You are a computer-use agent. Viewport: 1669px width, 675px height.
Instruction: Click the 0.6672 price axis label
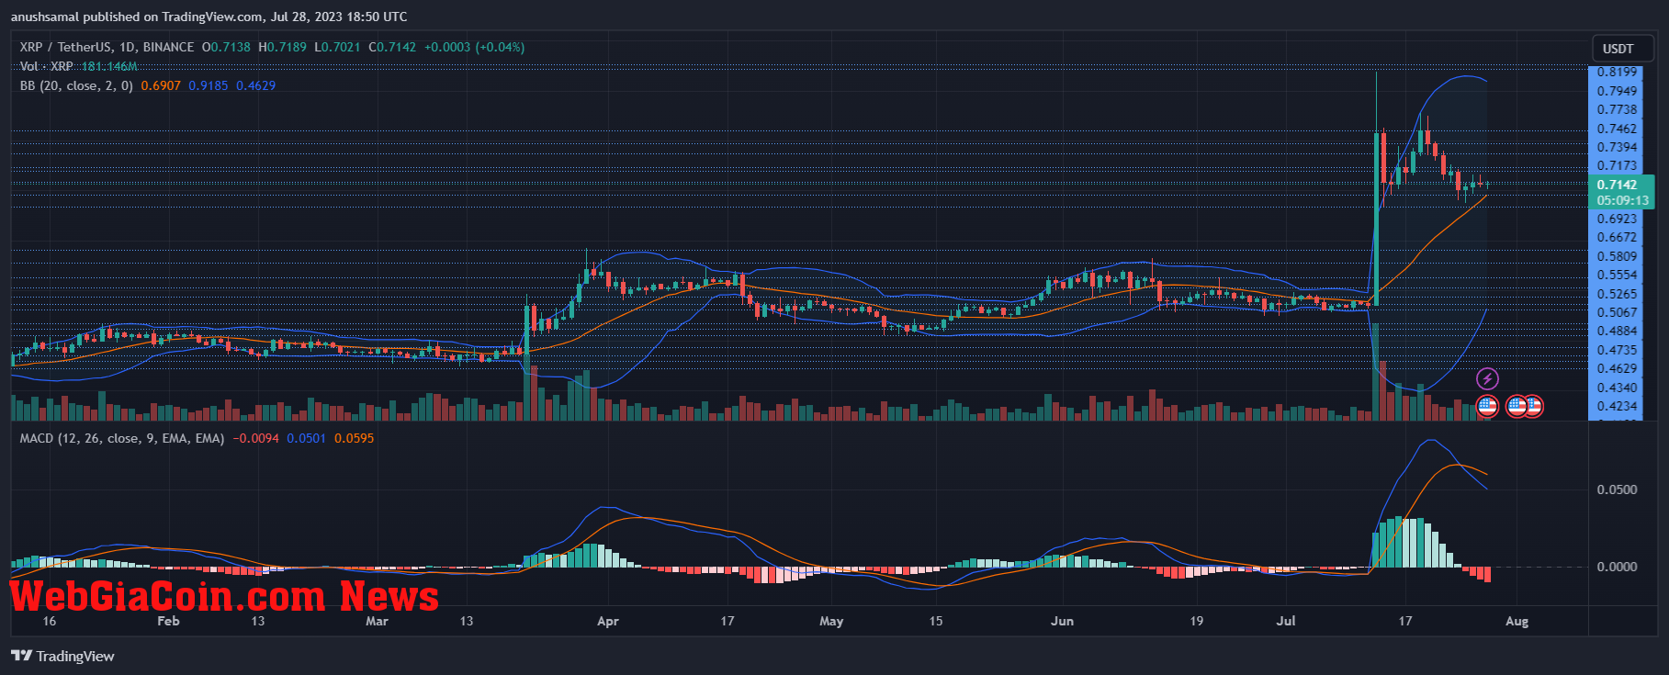[x=1617, y=237]
